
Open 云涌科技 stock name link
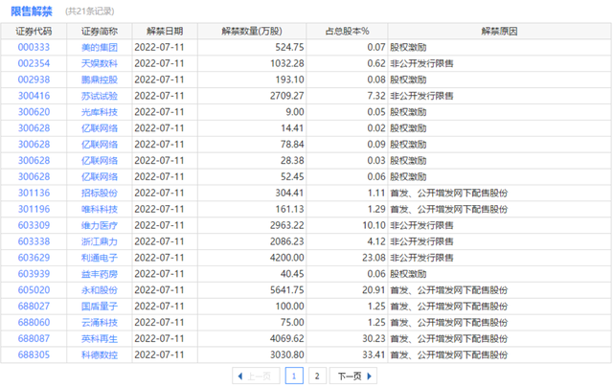pos(100,322)
